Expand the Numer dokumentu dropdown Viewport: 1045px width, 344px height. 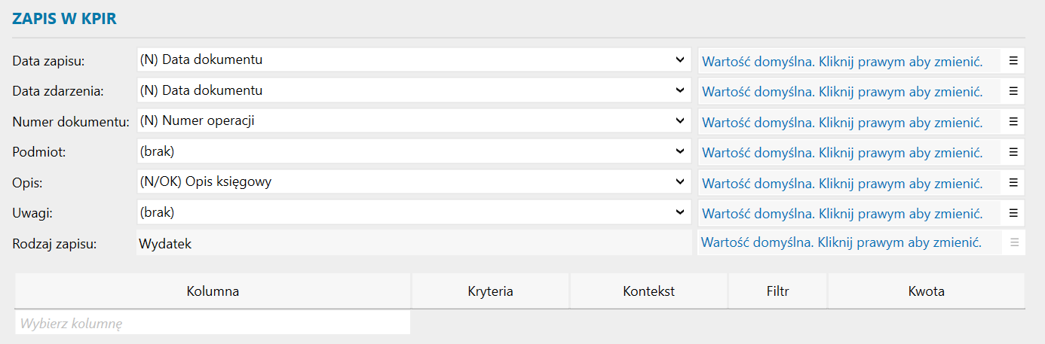tap(414, 120)
